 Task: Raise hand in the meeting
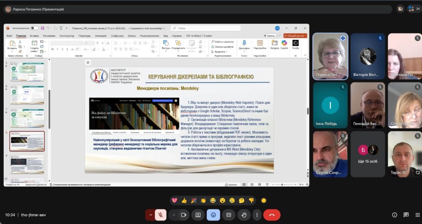(x=244, y=215)
